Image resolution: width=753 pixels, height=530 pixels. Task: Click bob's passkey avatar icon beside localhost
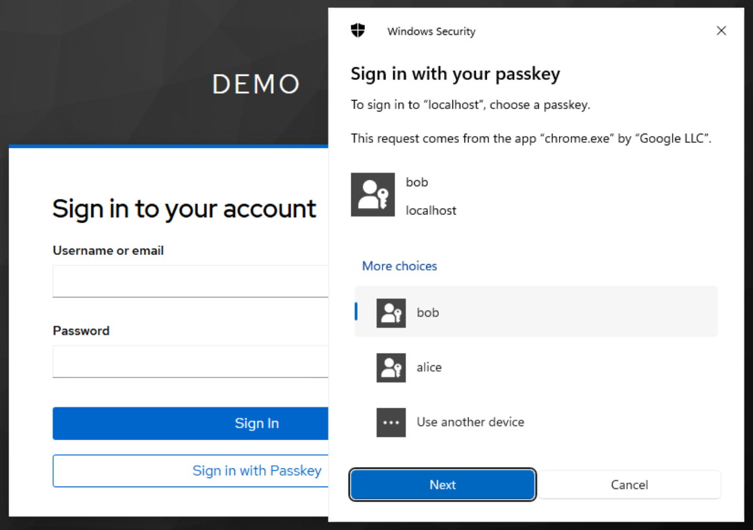(373, 194)
